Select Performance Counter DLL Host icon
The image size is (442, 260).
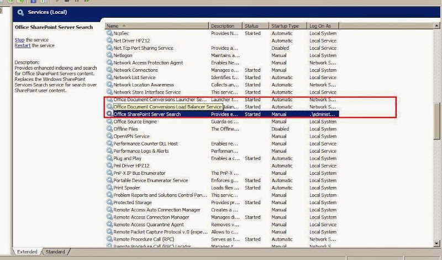[109, 143]
